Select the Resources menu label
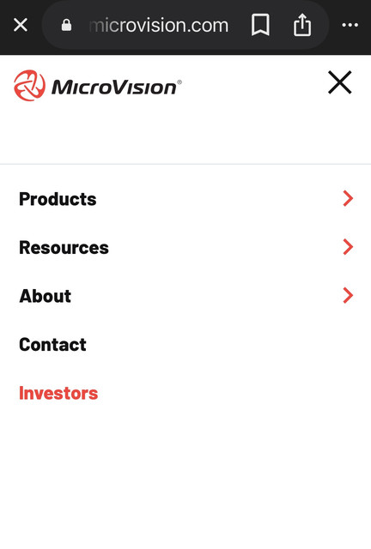Screen dimensions: 371x549 64,248
